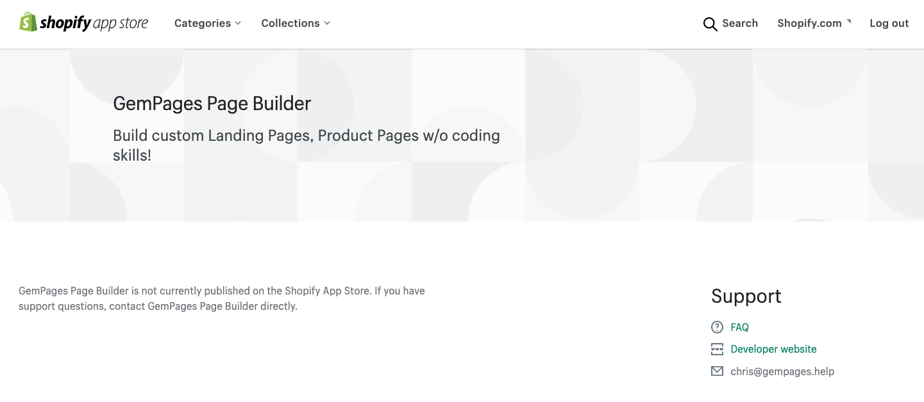Expand the Collections dropdown chevron

tap(327, 23)
